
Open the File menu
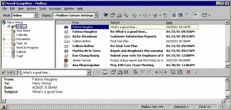5,9
